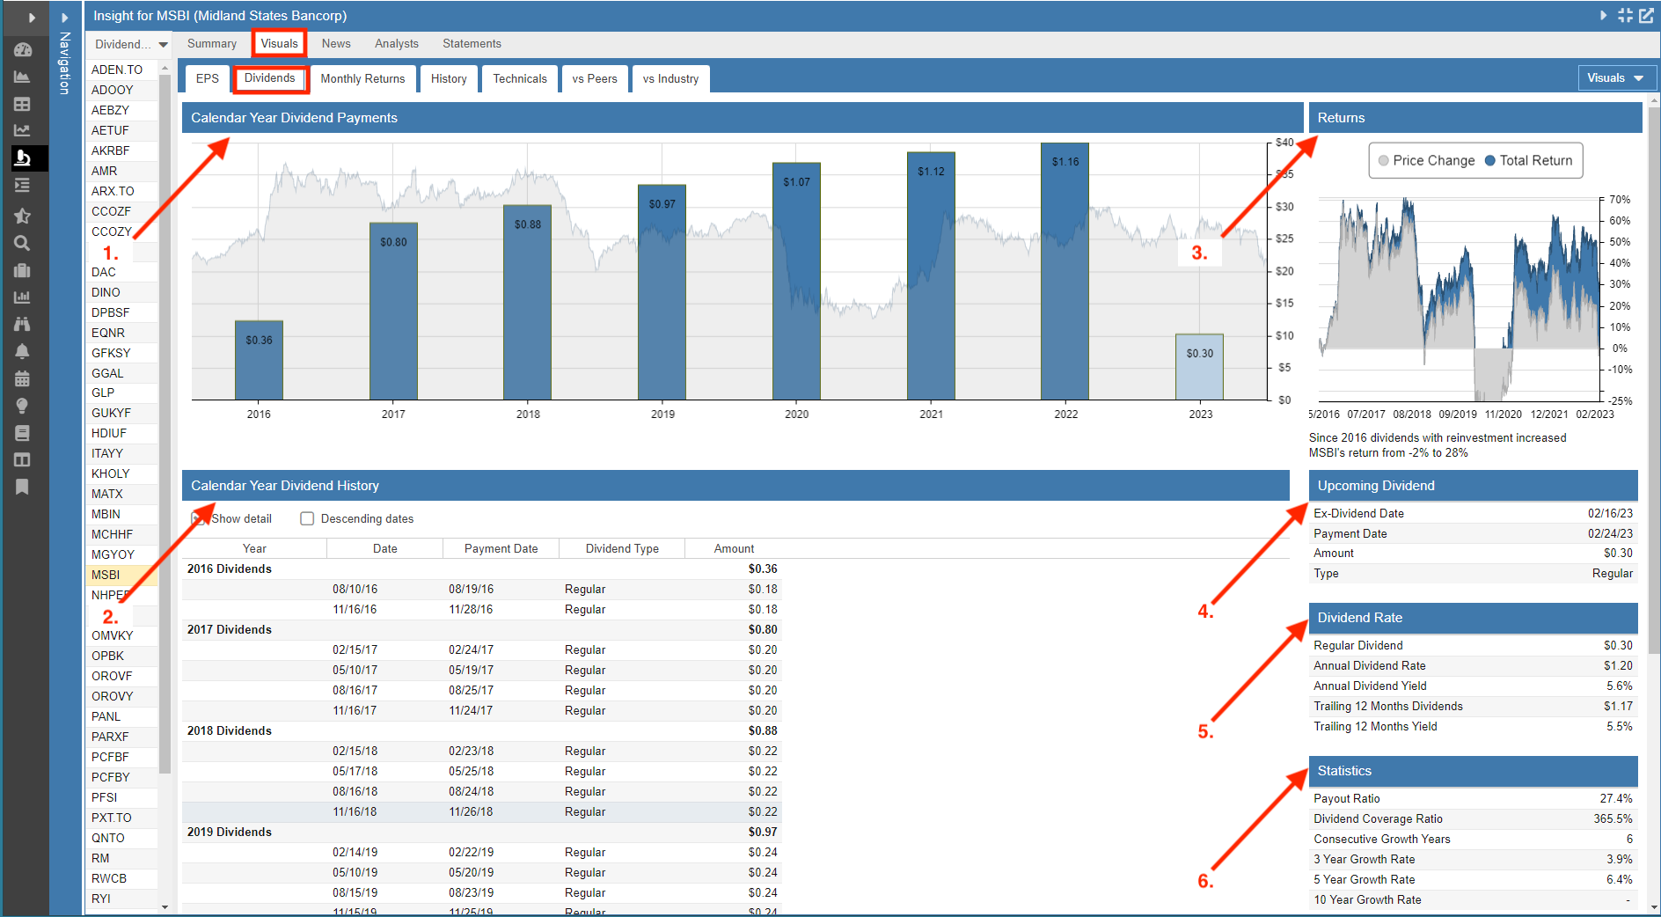Screen dimensions: 1661x917
Task: Enable the Descending dates checkbox
Action: [307, 518]
